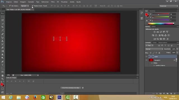Viewport: 179px width, 100px height.
Task: Hide the IGOR text layer
Action: 147,57
